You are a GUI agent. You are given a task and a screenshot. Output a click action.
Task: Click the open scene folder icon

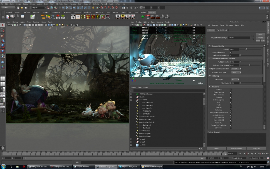click(22, 8)
